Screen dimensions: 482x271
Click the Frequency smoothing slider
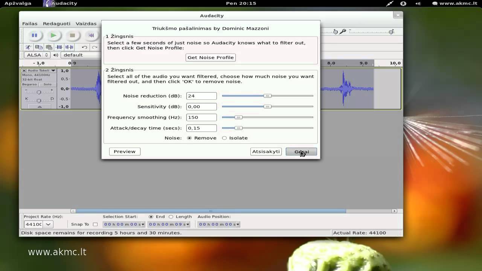pyautogui.click(x=267, y=117)
